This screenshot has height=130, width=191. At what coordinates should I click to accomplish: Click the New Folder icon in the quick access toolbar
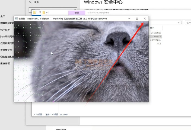coord(43,13)
